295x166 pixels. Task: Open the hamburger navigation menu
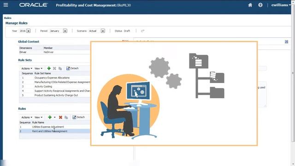coord(6,5)
